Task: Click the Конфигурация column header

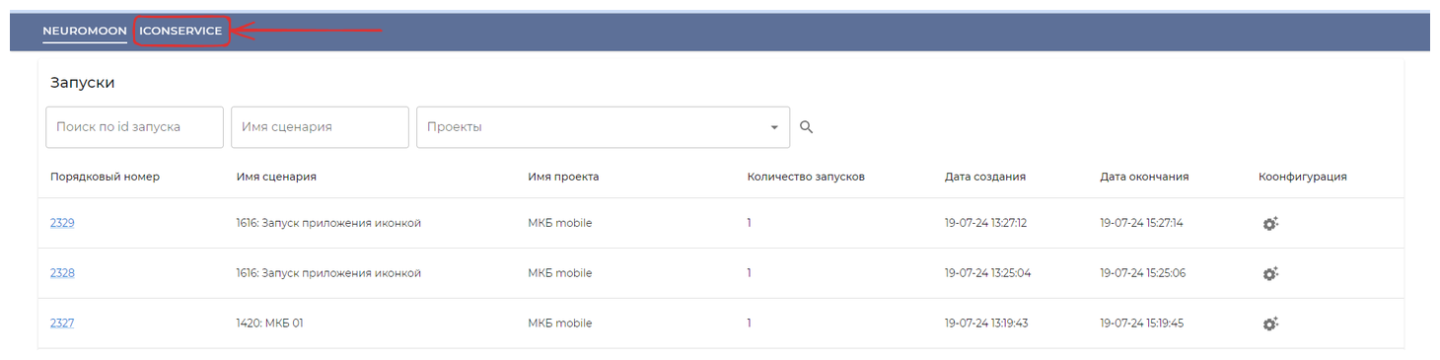Action: point(1302,177)
